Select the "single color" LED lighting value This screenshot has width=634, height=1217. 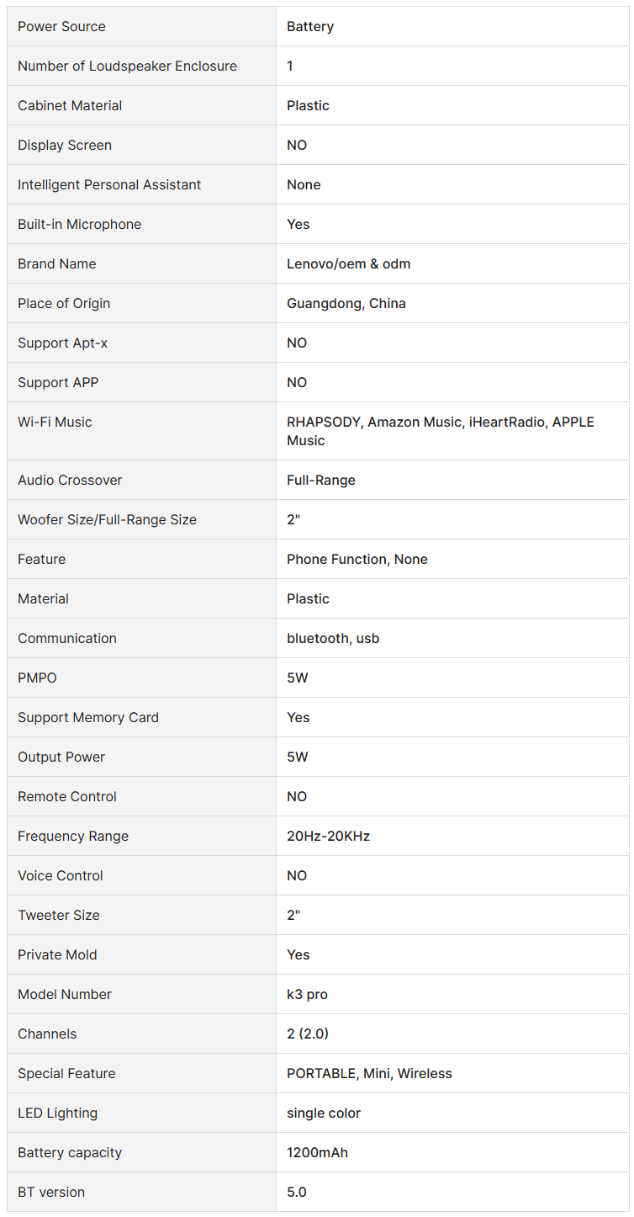(x=324, y=1113)
